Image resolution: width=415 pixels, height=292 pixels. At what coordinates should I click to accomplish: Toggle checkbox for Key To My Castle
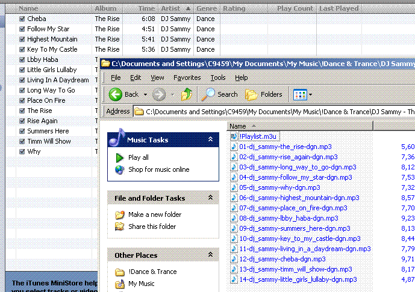[x=22, y=49]
